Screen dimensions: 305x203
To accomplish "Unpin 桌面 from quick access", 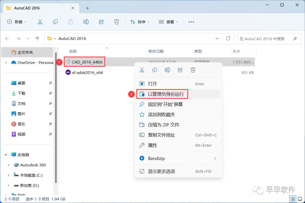I will click(x=50, y=83).
